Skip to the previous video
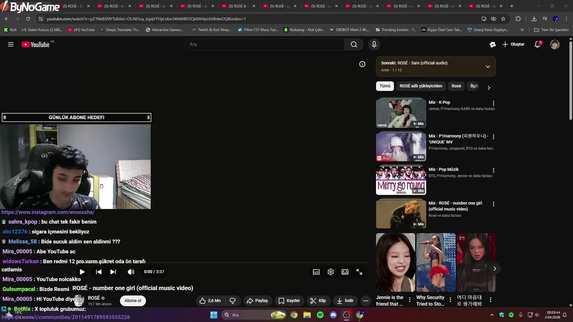This screenshot has width=573, height=322. pyautogui.click(x=99, y=272)
